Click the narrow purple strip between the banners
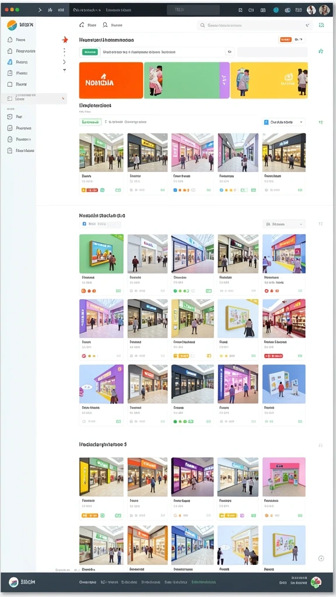This screenshot has width=336, height=597. [x=225, y=80]
